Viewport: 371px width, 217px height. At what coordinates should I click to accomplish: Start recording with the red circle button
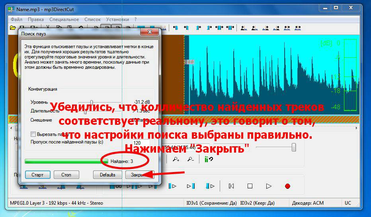pos(287,186)
